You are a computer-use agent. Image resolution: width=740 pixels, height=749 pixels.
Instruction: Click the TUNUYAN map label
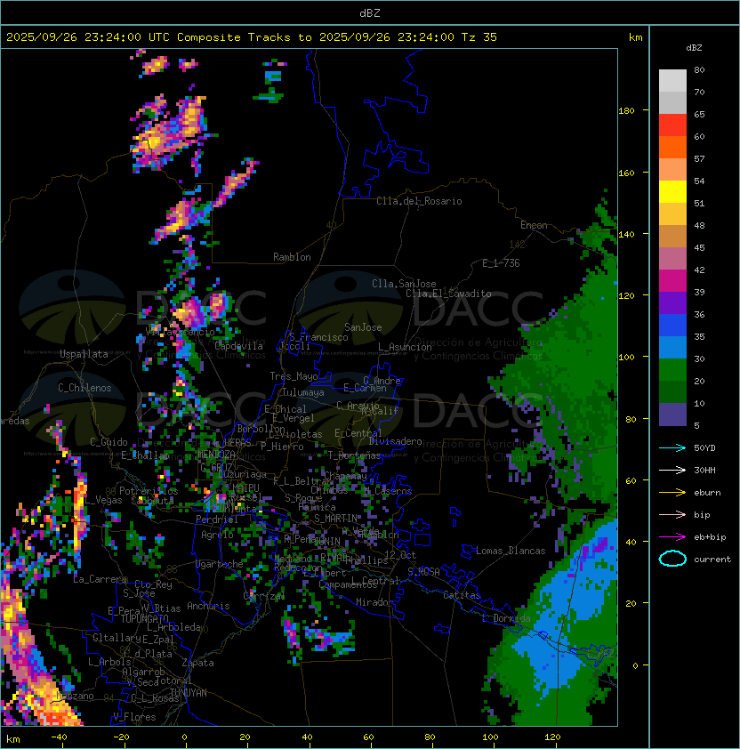pos(189,693)
